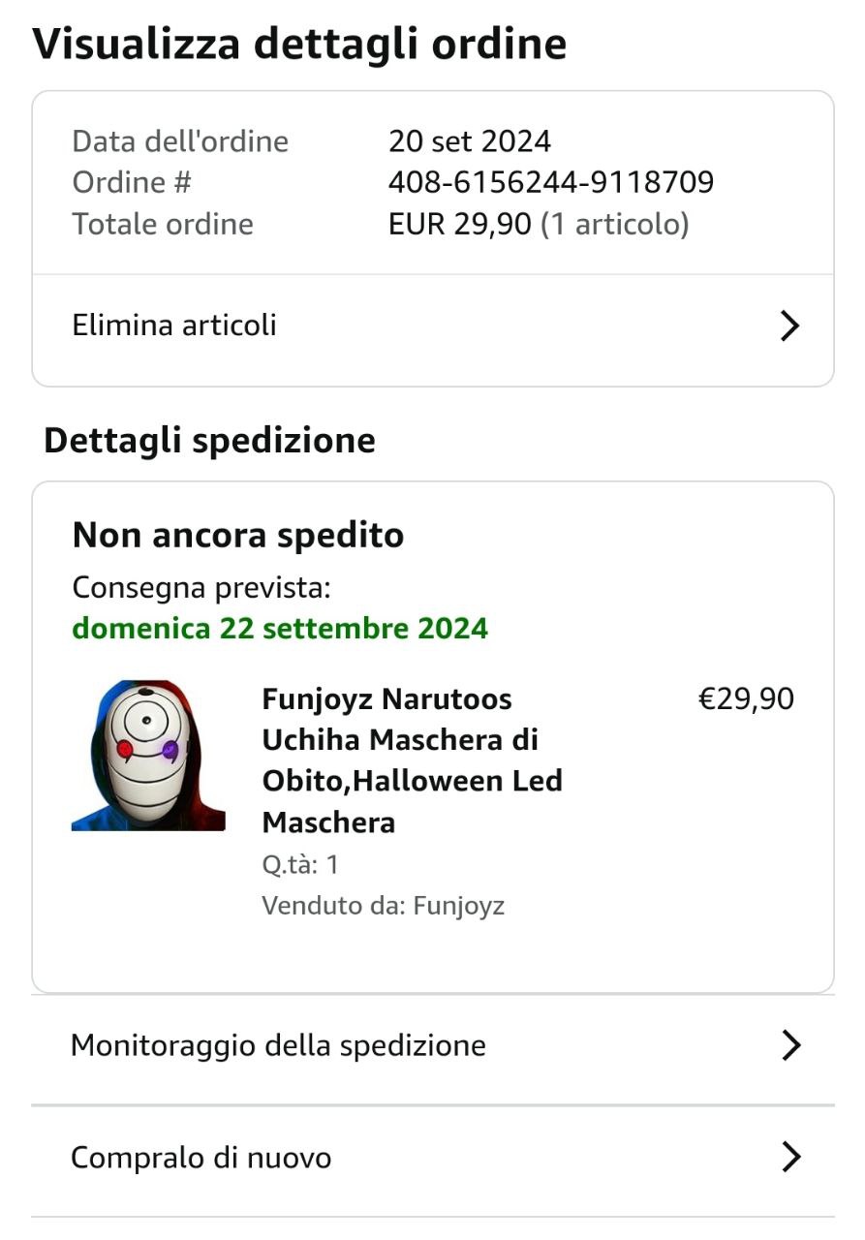Tap the seller text Venduto da: Funjoyz
This screenshot has width=865, height=1240.
pyautogui.click(x=383, y=907)
